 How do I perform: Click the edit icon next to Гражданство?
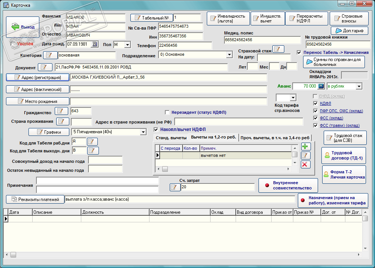(x=61, y=111)
